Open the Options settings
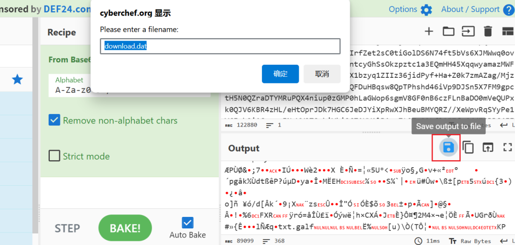This screenshot has width=515, height=245. [410, 9]
